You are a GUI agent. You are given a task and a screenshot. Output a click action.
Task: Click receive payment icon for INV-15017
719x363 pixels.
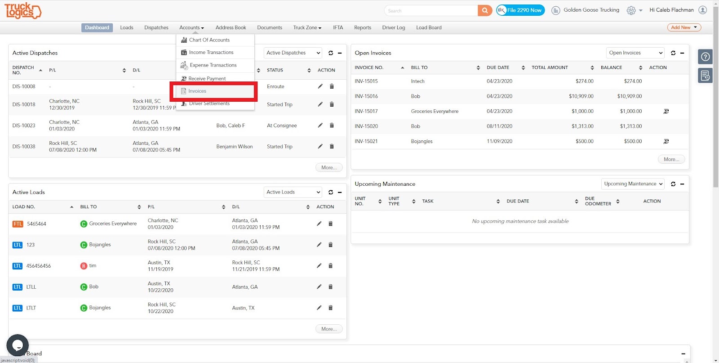pyautogui.click(x=666, y=111)
